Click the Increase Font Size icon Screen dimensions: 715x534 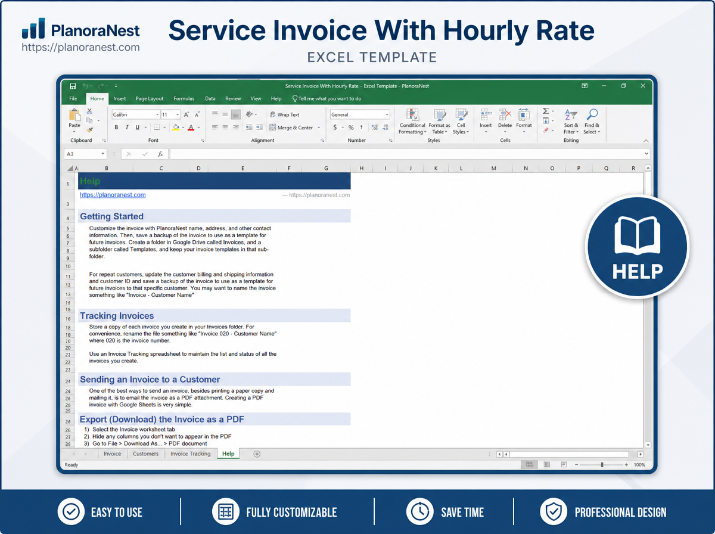coord(186,114)
